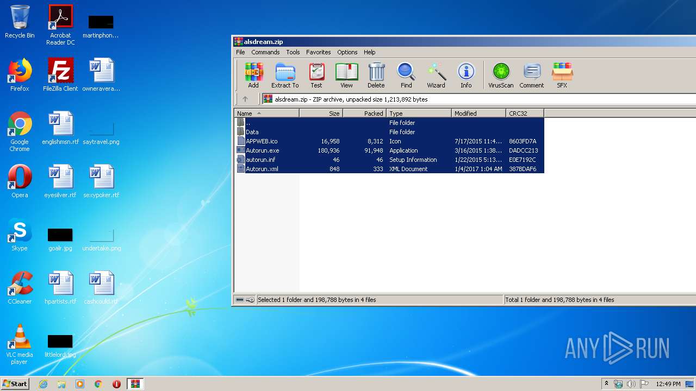This screenshot has height=391, width=696.
Task: Click the Comment toolbar icon
Action: click(532, 75)
